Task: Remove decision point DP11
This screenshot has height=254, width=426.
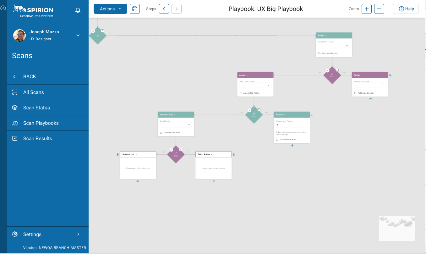Action: pos(171,150)
